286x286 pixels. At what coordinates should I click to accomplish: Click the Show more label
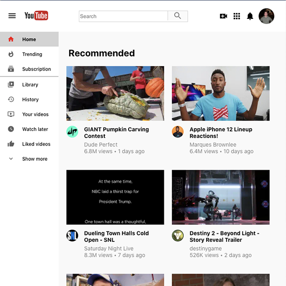coord(35,159)
